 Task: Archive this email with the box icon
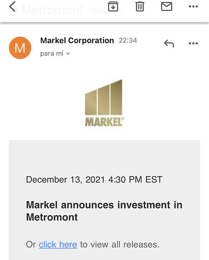click(113, 7)
